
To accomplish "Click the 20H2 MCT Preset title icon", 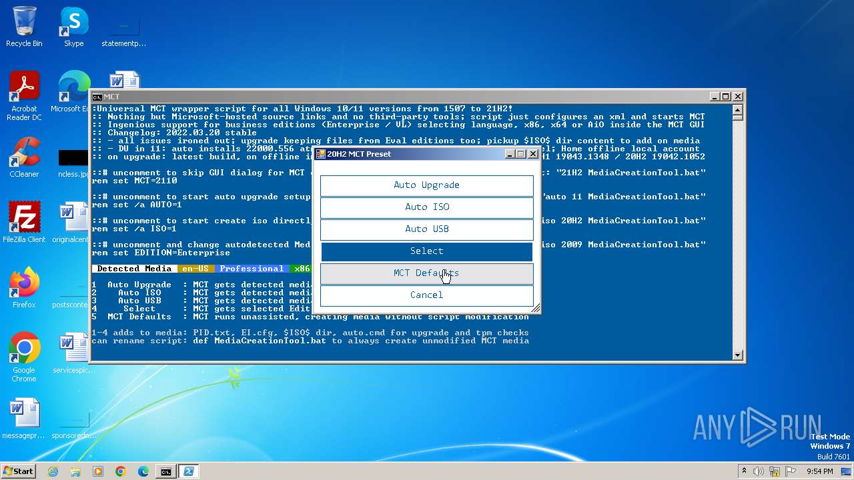I will [x=320, y=154].
